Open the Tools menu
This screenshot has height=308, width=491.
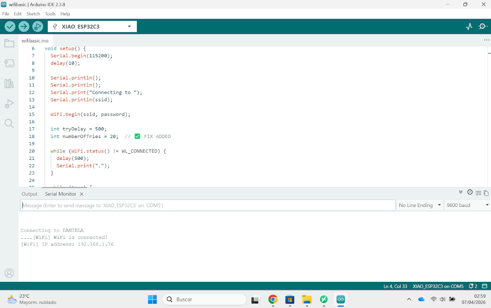[50, 14]
